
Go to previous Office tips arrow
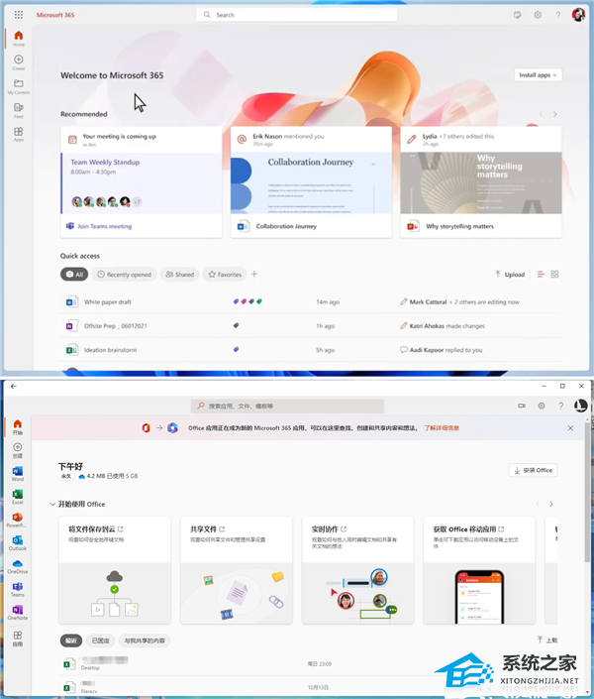(x=538, y=505)
